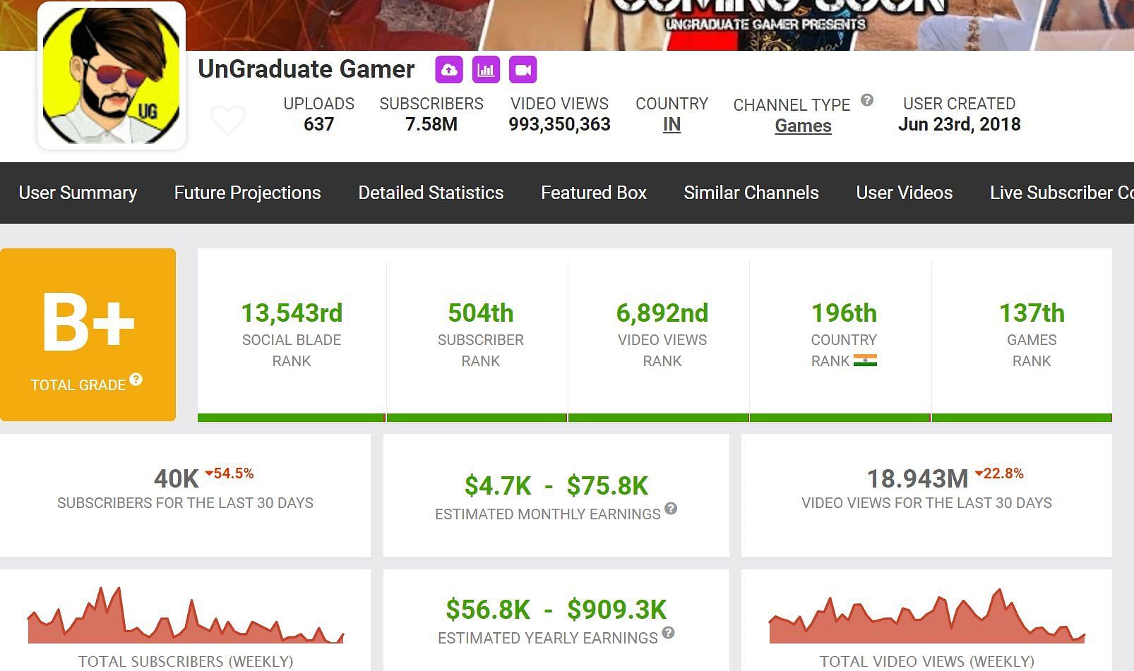
Task: Open the User Videos tab
Action: [904, 193]
